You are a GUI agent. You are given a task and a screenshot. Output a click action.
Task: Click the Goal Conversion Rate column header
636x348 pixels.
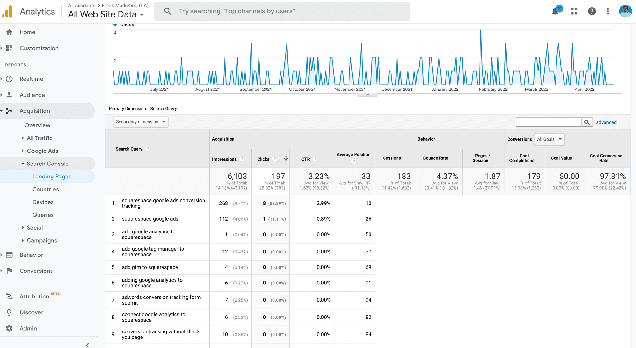point(606,158)
